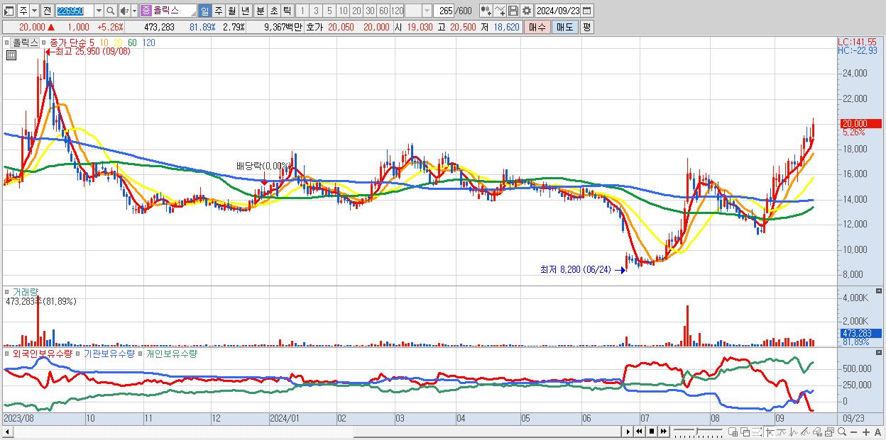This screenshot has height=440, width=886.
Task: Select the 30 interval button
Action: [x=370, y=11]
